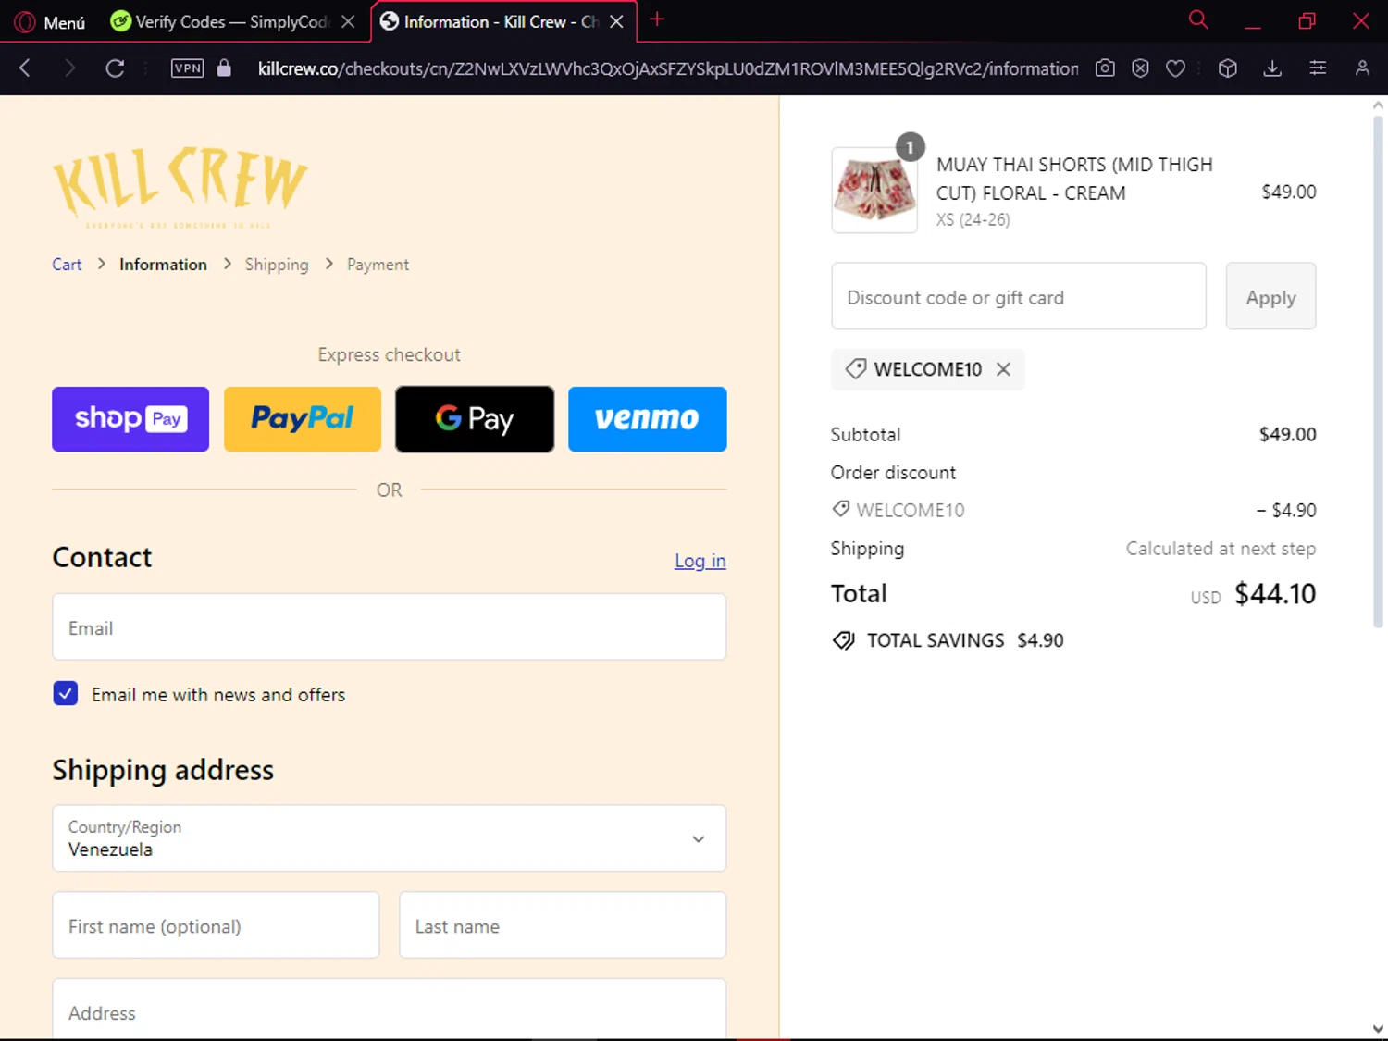Screen dimensions: 1388x1041
Task: Open a new browser tab with plus icon
Action: tap(657, 19)
